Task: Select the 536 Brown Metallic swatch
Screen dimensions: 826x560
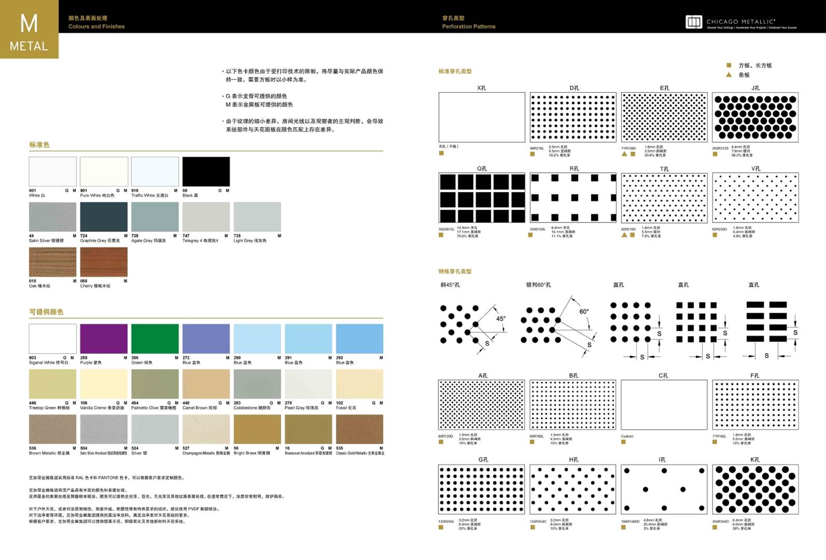Action: (52, 429)
